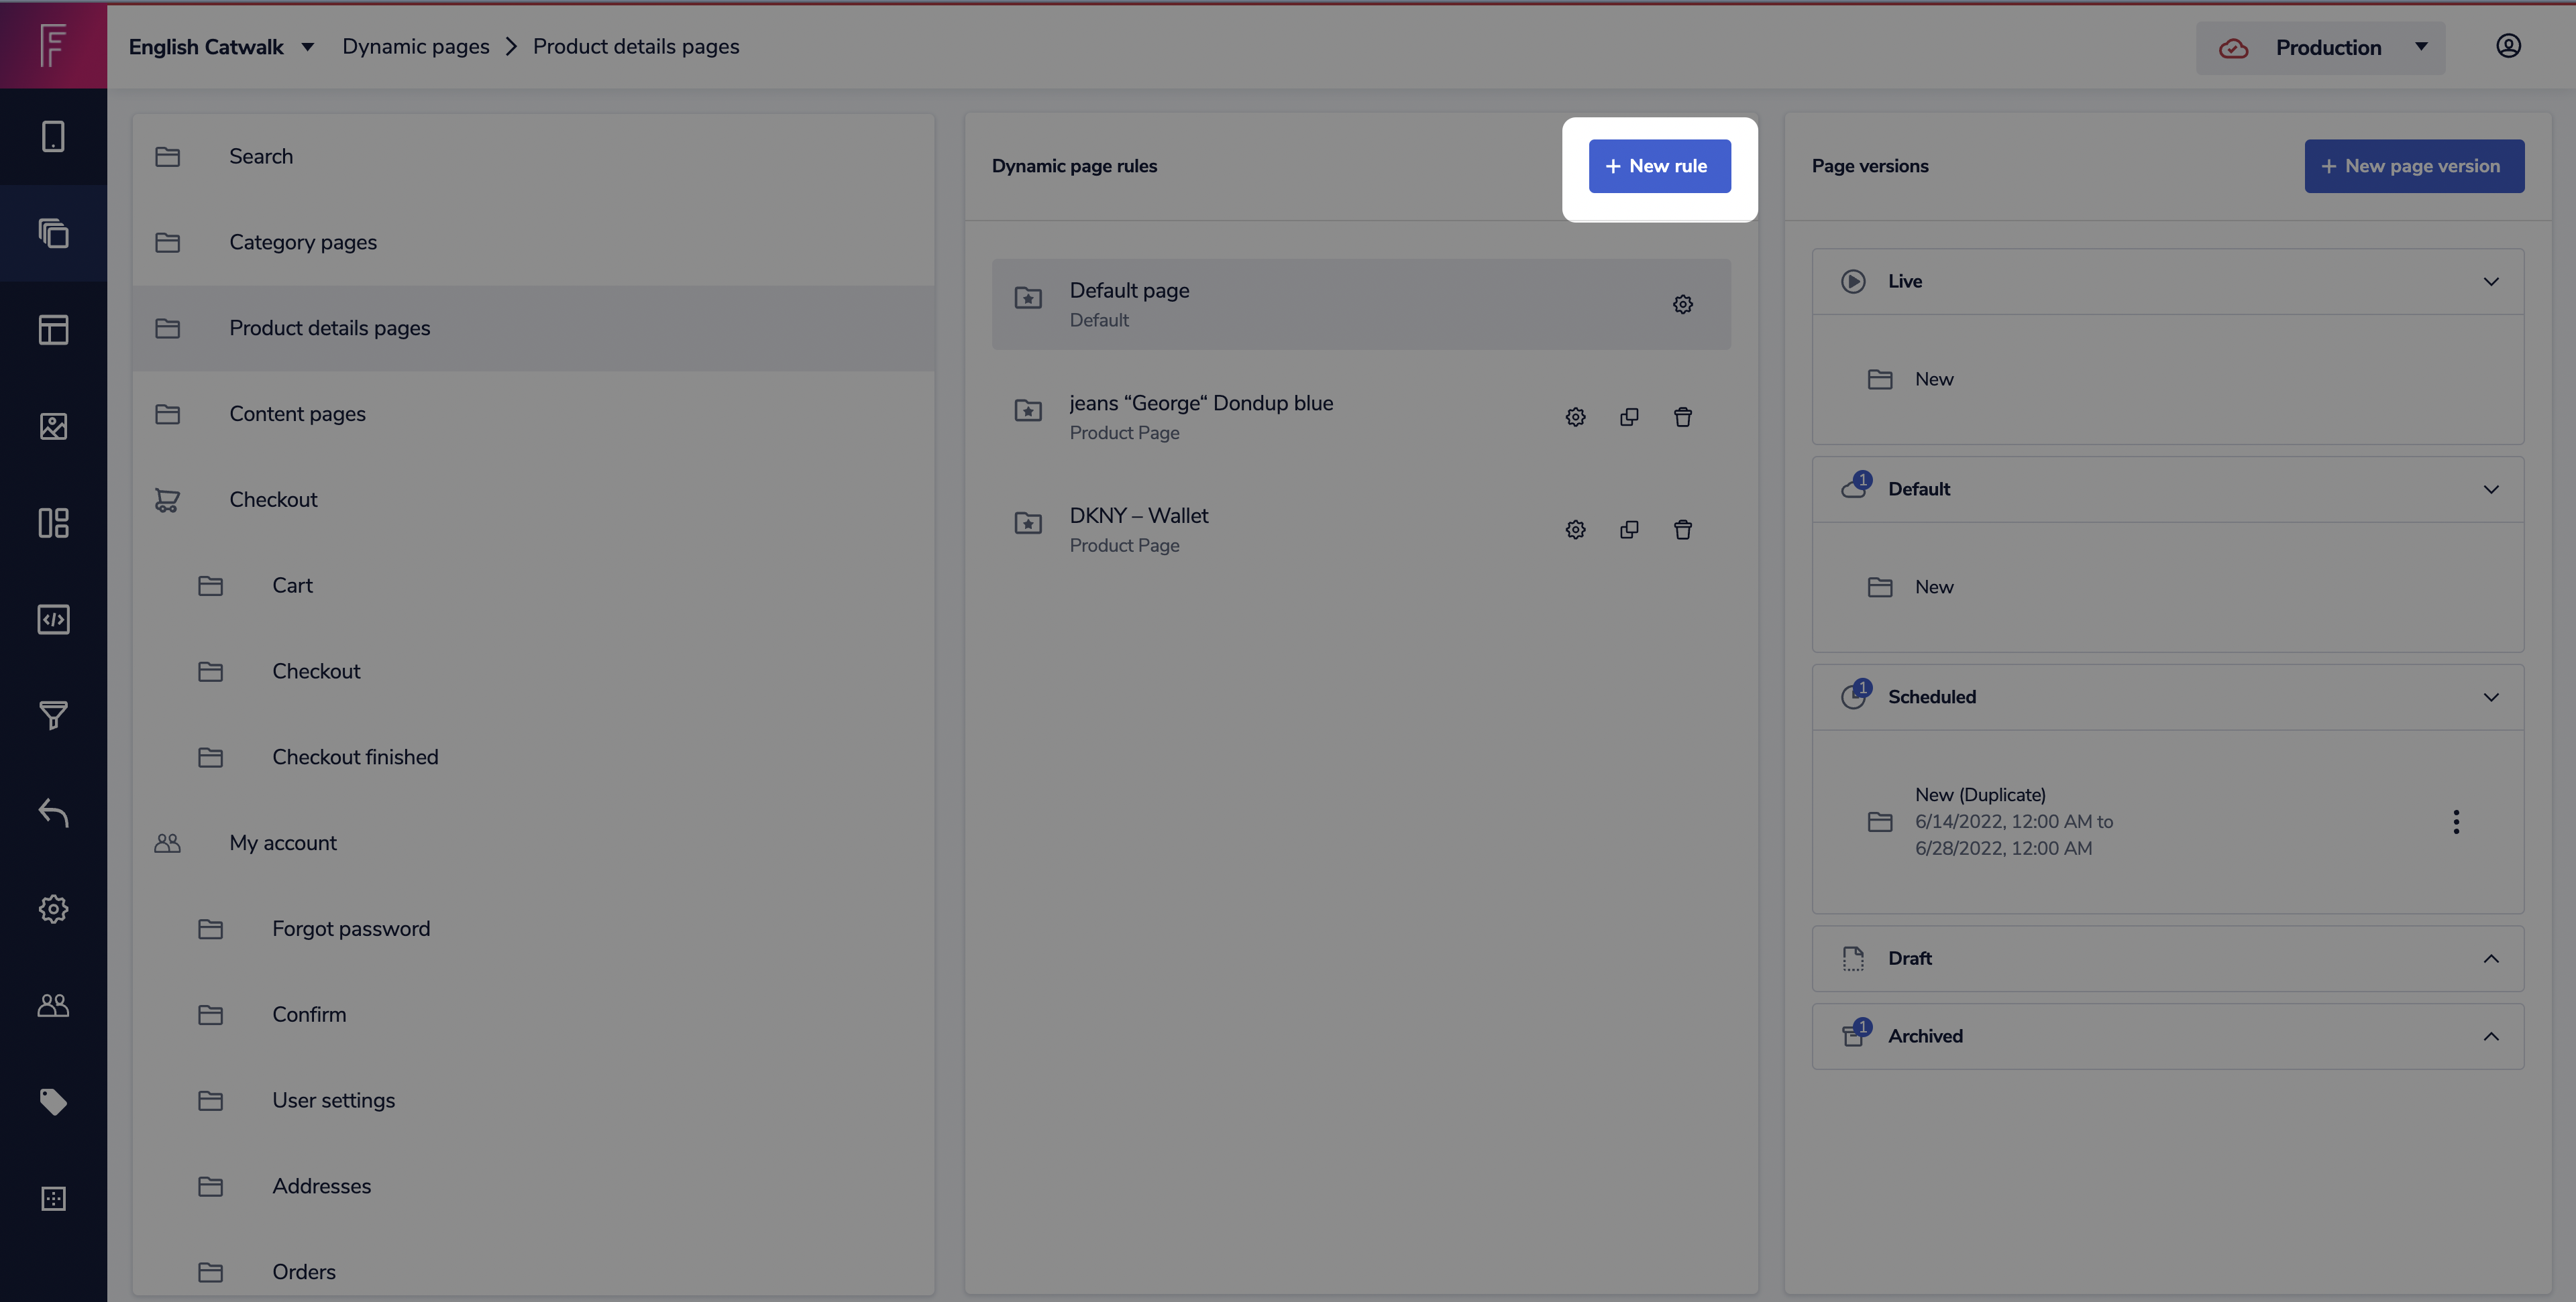Select Category pages in the page tree

pyautogui.click(x=303, y=242)
